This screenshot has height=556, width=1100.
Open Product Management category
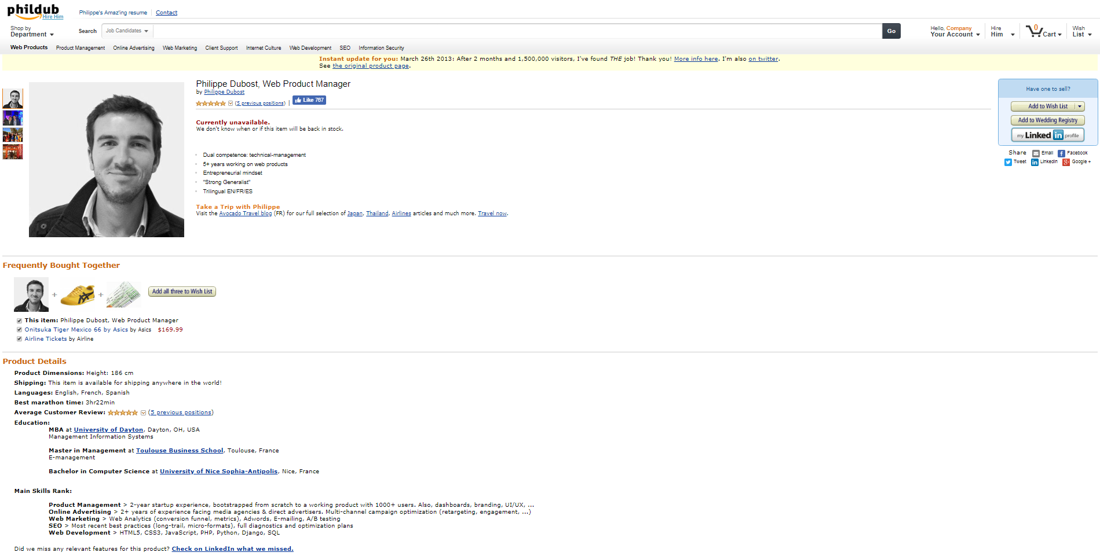[x=81, y=48]
